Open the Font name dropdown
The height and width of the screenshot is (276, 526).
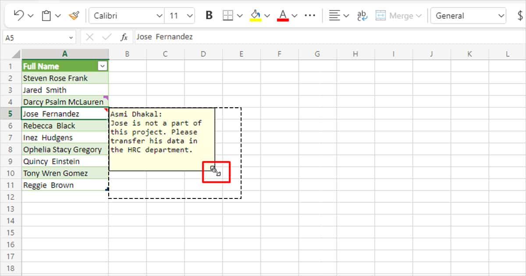(126, 15)
